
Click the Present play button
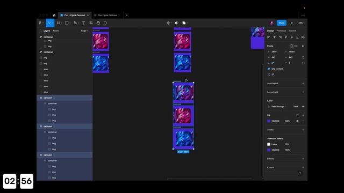291,23
